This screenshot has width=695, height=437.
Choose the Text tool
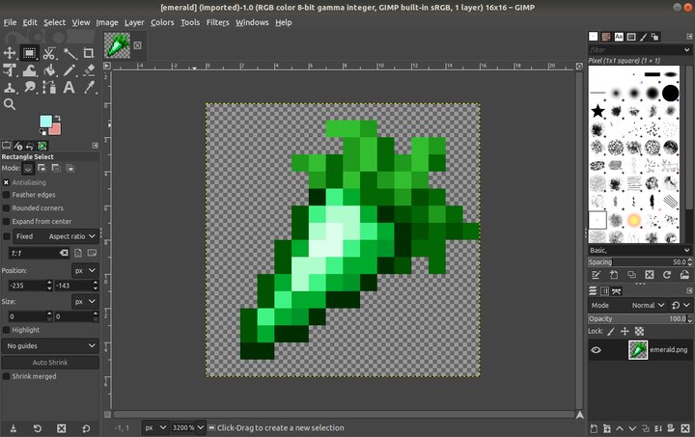[x=69, y=87]
